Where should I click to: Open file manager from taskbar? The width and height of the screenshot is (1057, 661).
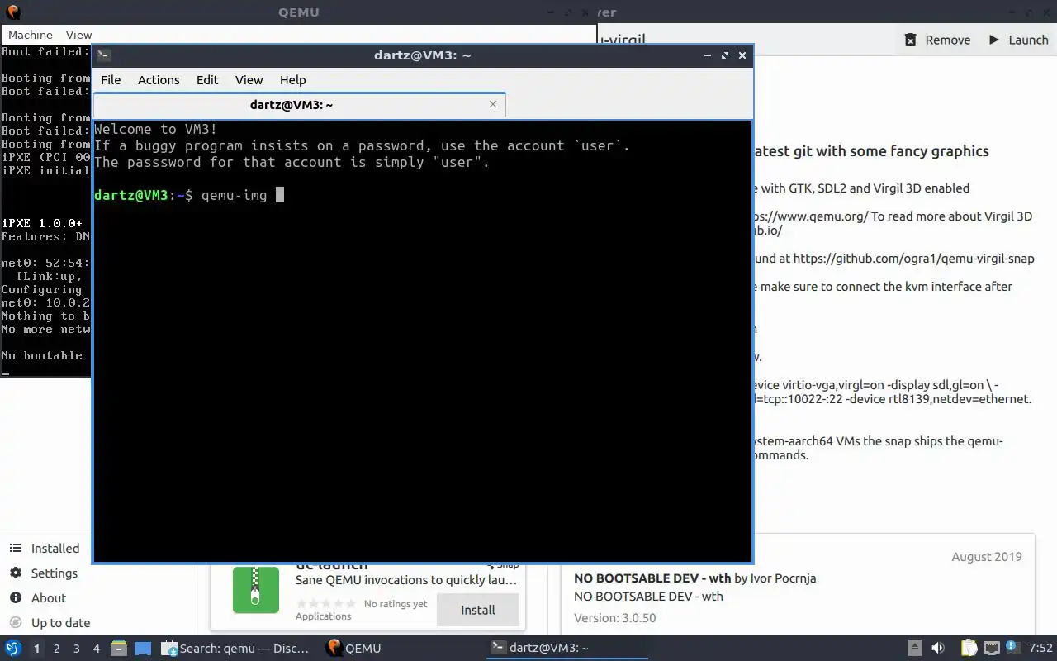118,648
